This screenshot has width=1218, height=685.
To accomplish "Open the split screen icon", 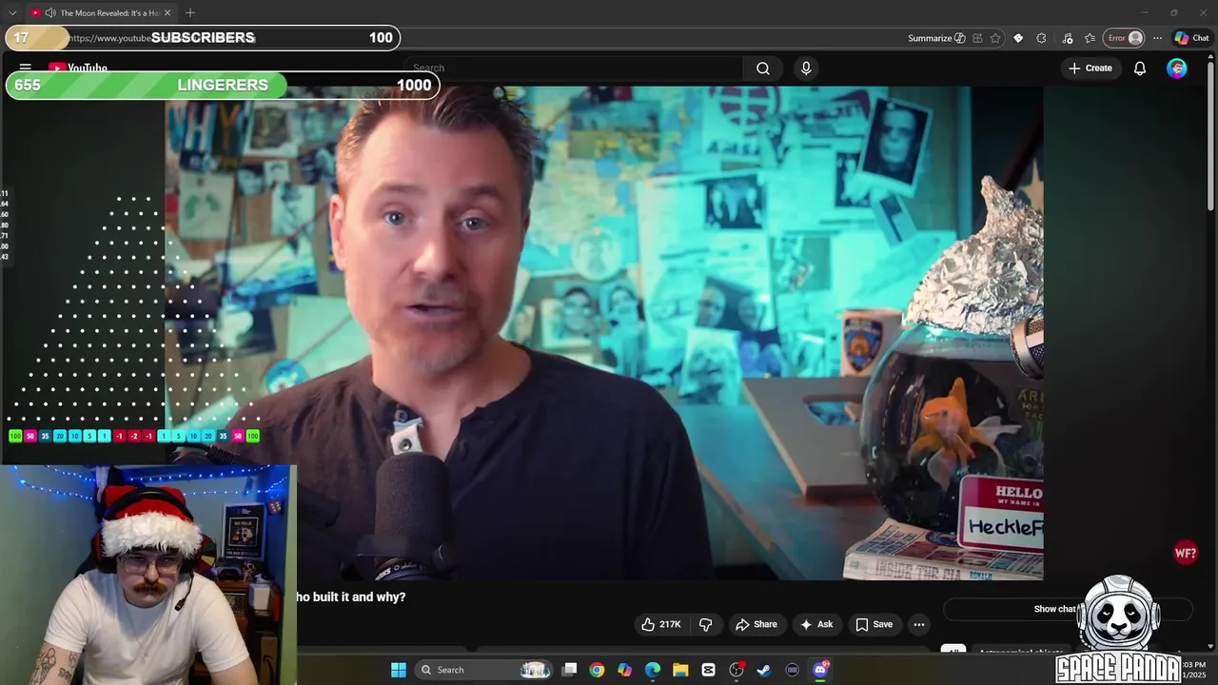I will click(977, 38).
